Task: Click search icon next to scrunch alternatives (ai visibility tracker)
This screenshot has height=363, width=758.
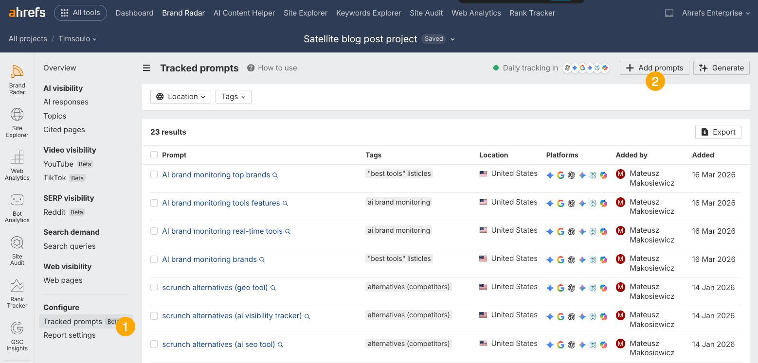Action: [307, 316]
